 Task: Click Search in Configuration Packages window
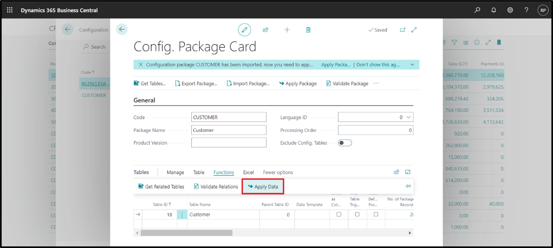pyautogui.click(x=94, y=47)
